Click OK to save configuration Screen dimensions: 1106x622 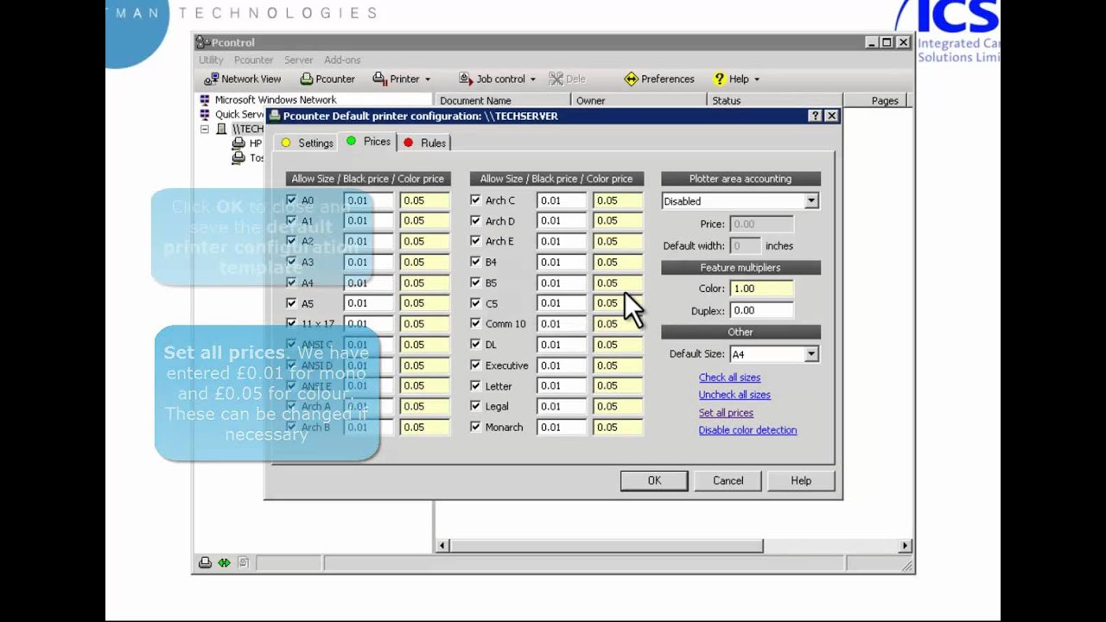coord(654,480)
